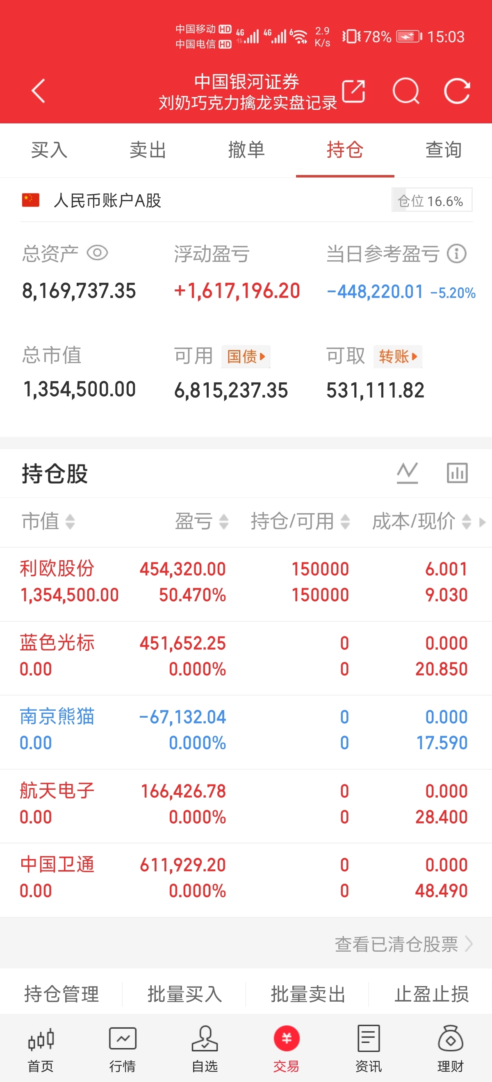Open 持仓管理 option
This screenshot has height=1082, width=492.
pyautogui.click(x=62, y=994)
